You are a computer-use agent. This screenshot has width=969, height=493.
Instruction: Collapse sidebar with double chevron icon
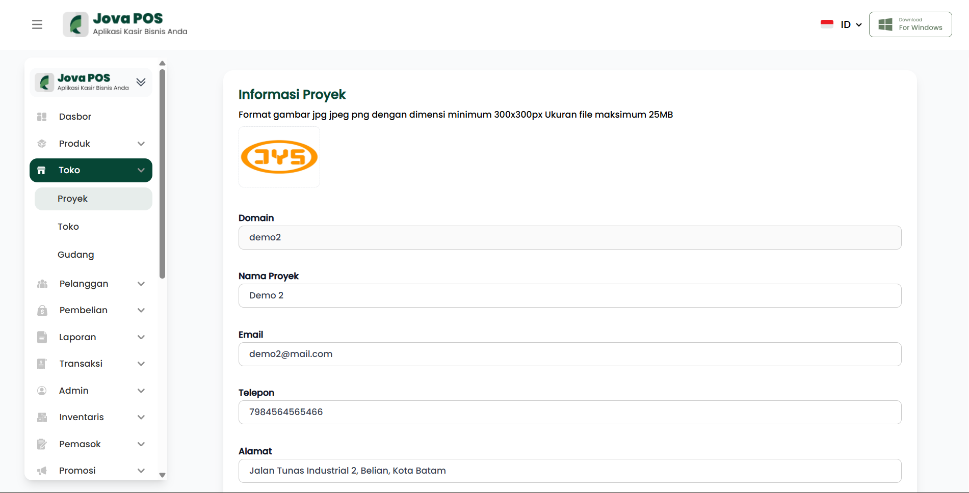tap(141, 82)
